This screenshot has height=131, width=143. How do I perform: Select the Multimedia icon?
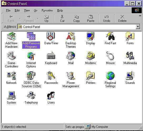click(x=130, y=56)
